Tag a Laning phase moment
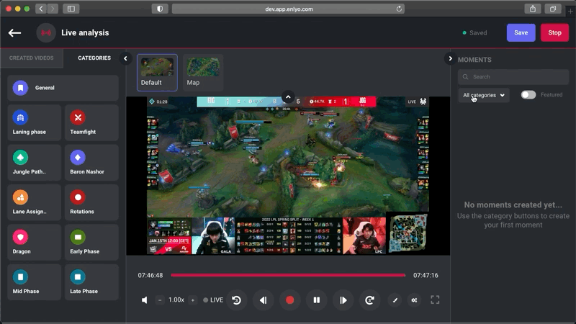This screenshot has height=324, width=576. click(34, 122)
